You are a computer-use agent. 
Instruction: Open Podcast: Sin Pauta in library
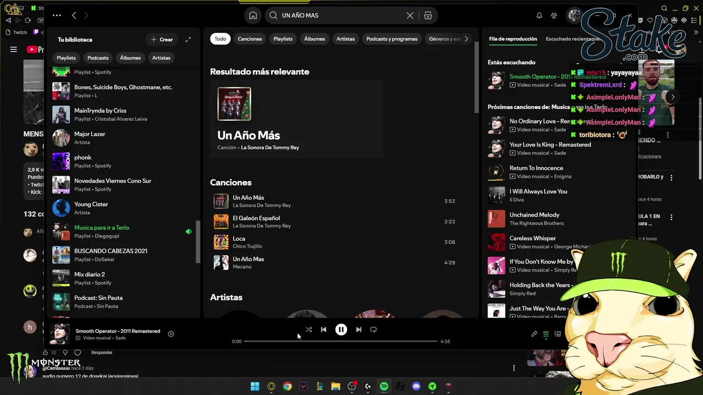[124, 302]
